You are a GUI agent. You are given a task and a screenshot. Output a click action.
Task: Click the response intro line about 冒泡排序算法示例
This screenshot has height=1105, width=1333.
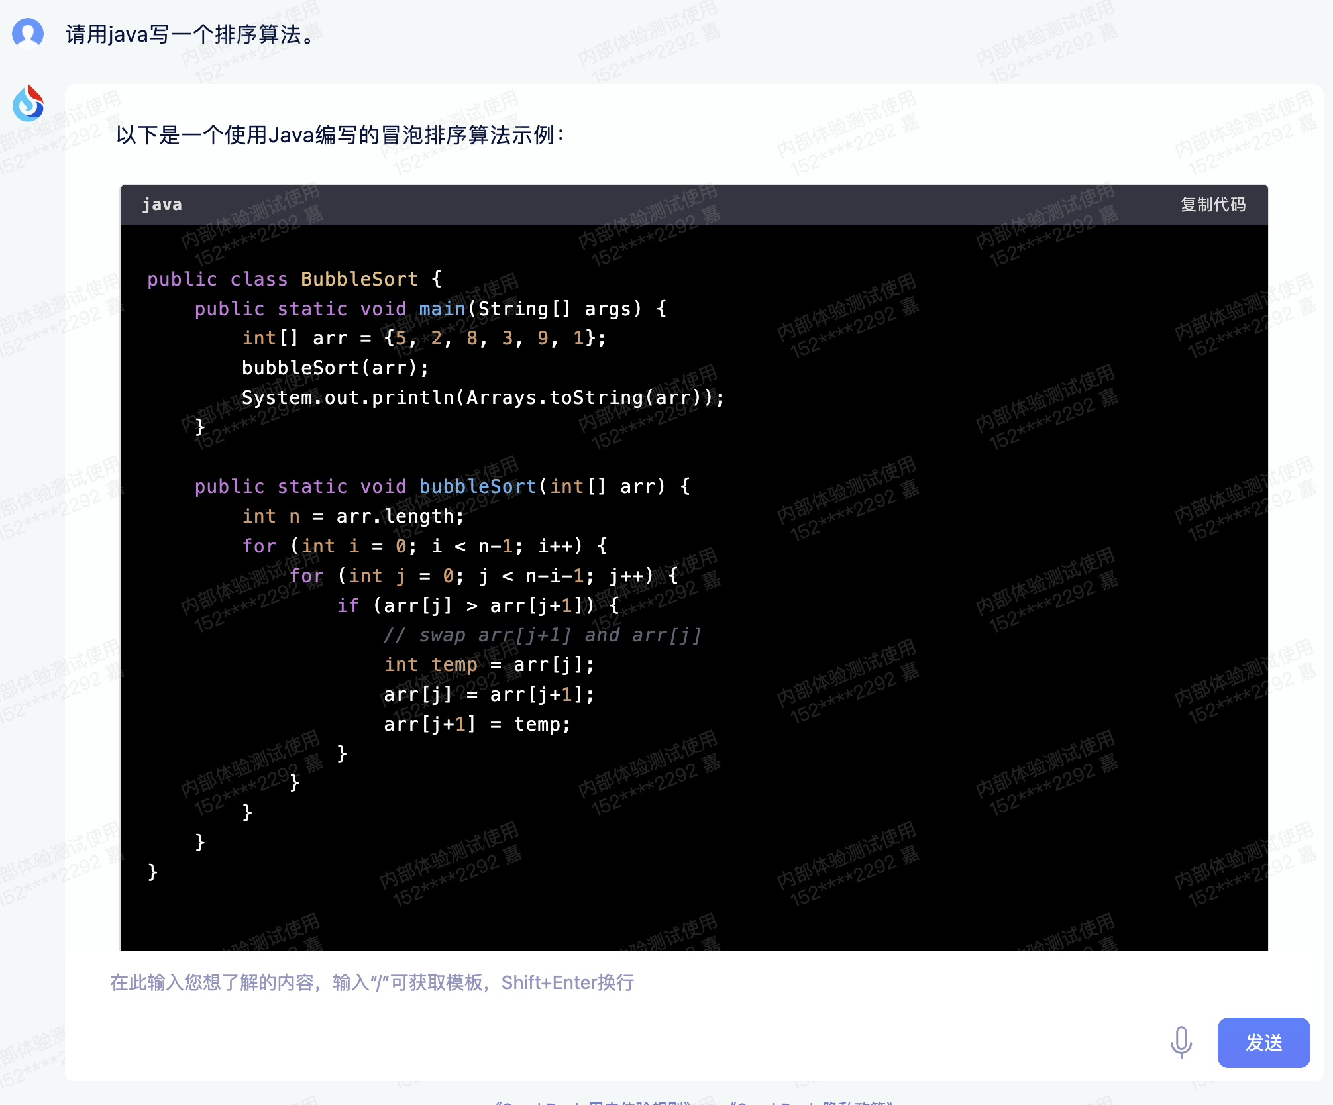coord(340,135)
